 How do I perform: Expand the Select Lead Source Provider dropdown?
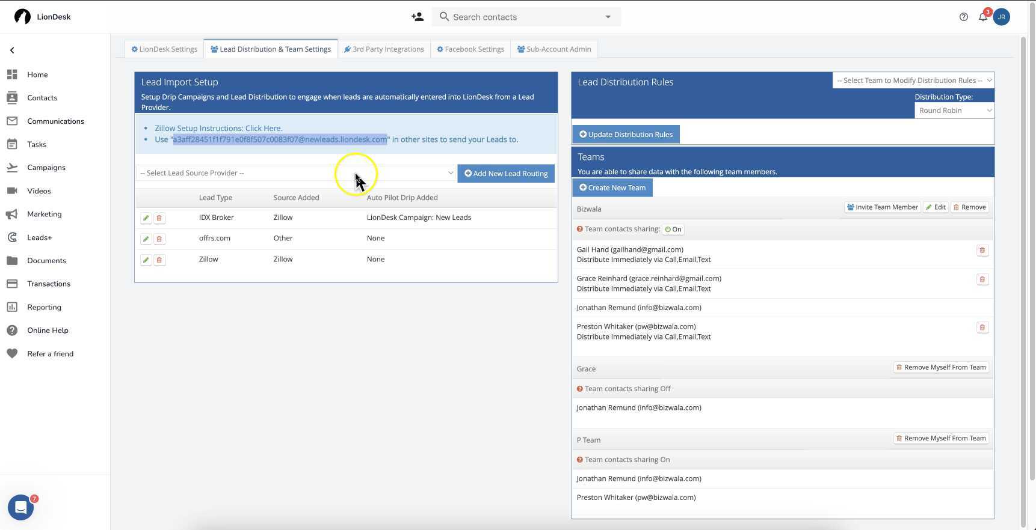coord(296,173)
